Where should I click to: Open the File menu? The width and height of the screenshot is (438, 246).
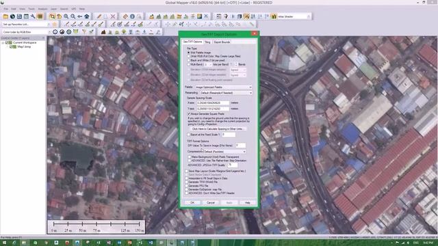tap(6, 9)
